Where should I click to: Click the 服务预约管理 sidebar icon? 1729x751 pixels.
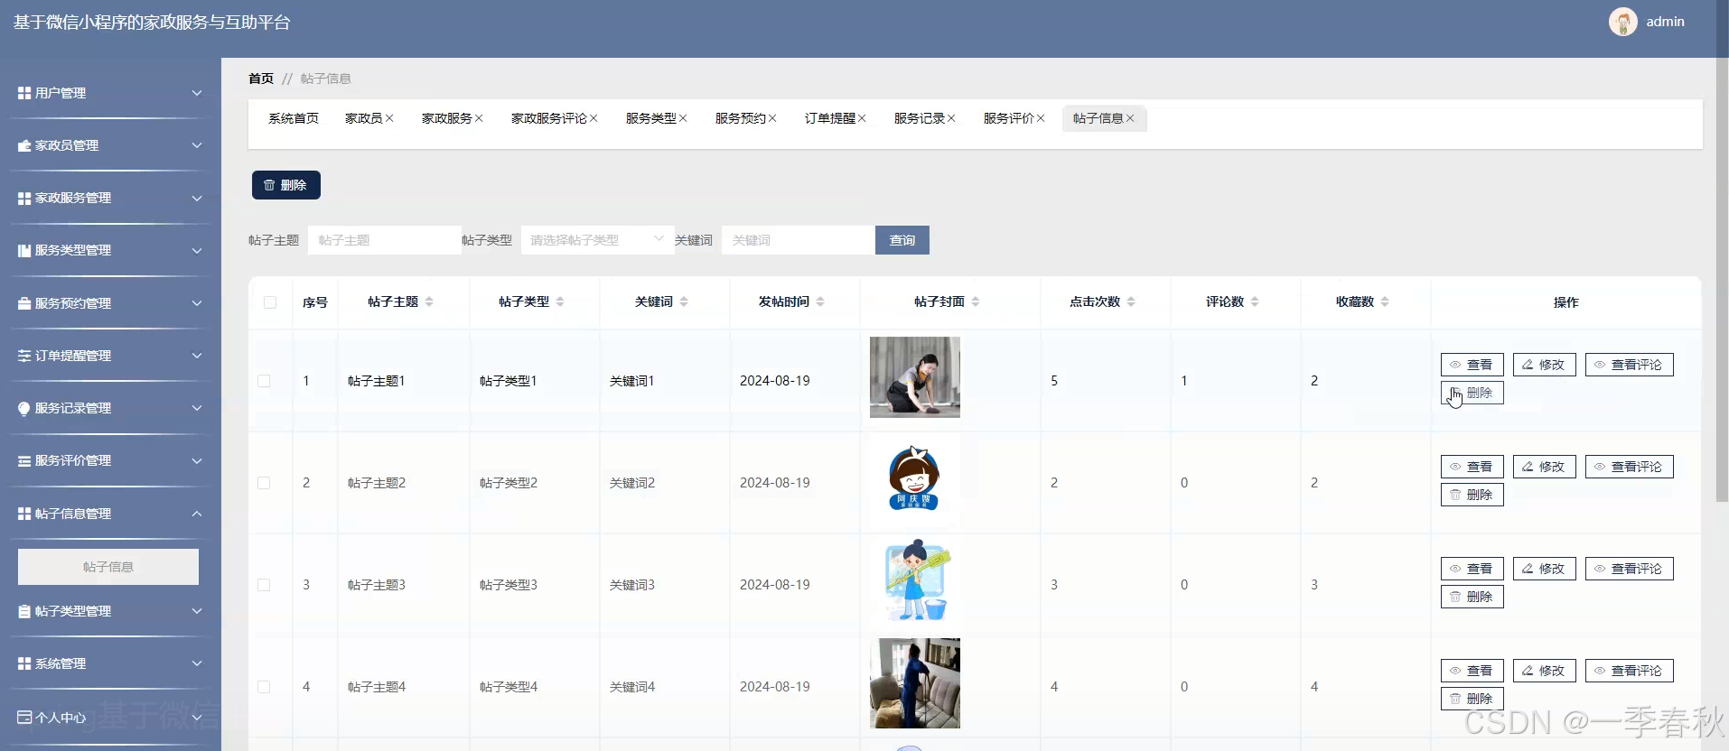[x=24, y=303]
